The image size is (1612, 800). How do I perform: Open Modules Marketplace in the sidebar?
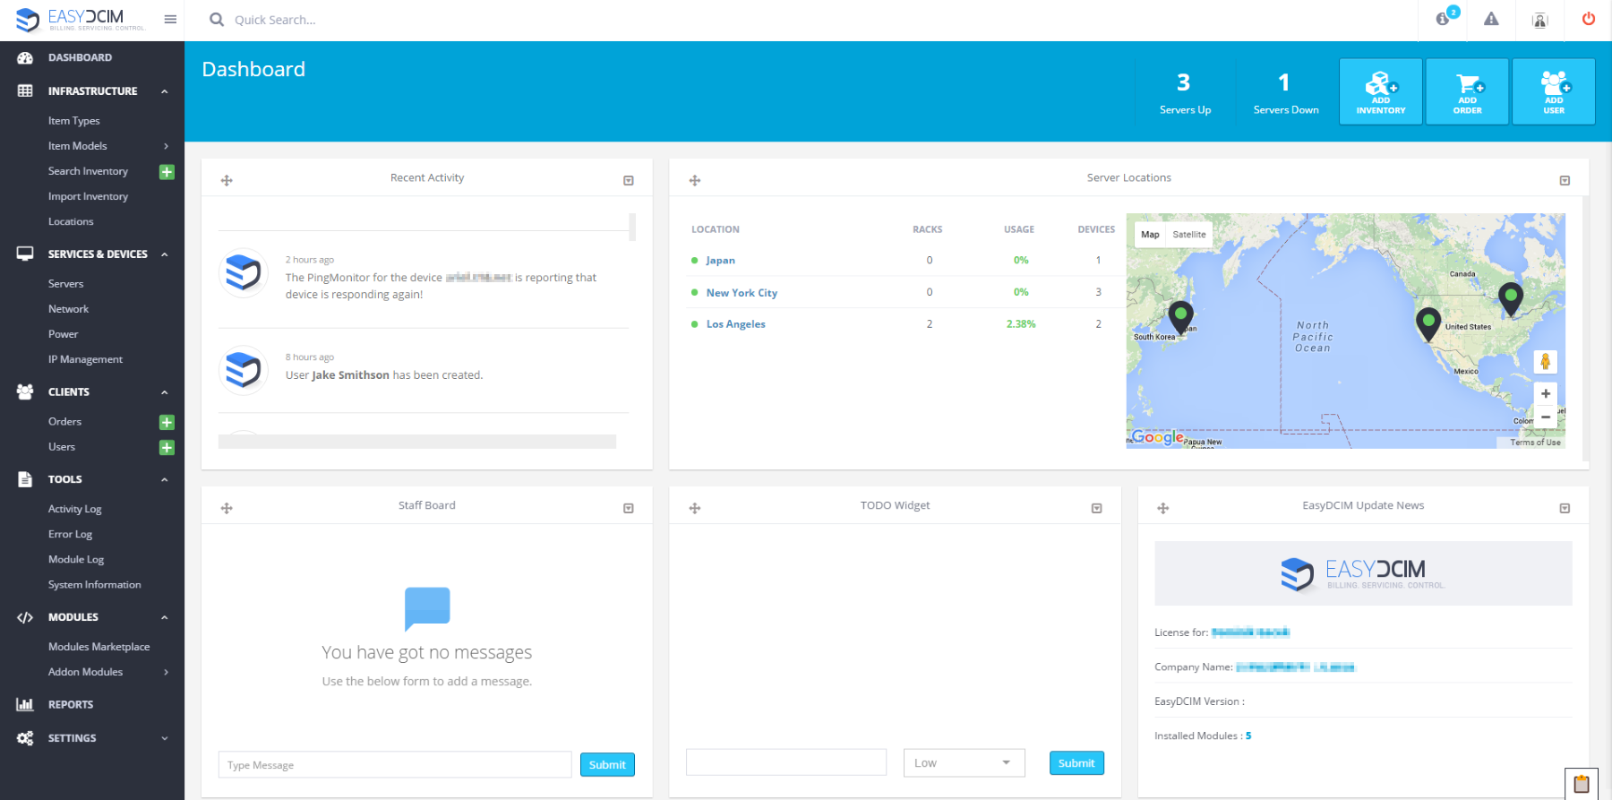(x=99, y=647)
